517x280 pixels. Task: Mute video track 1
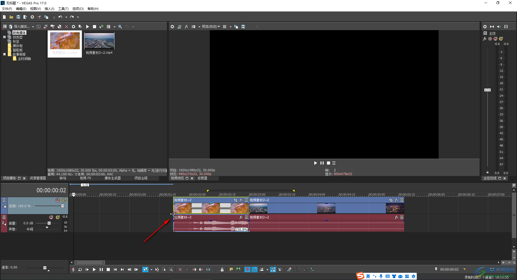[x=58, y=200]
